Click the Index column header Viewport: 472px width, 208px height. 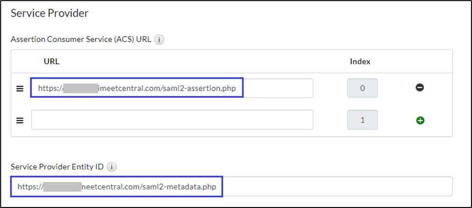click(x=360, y=61)
